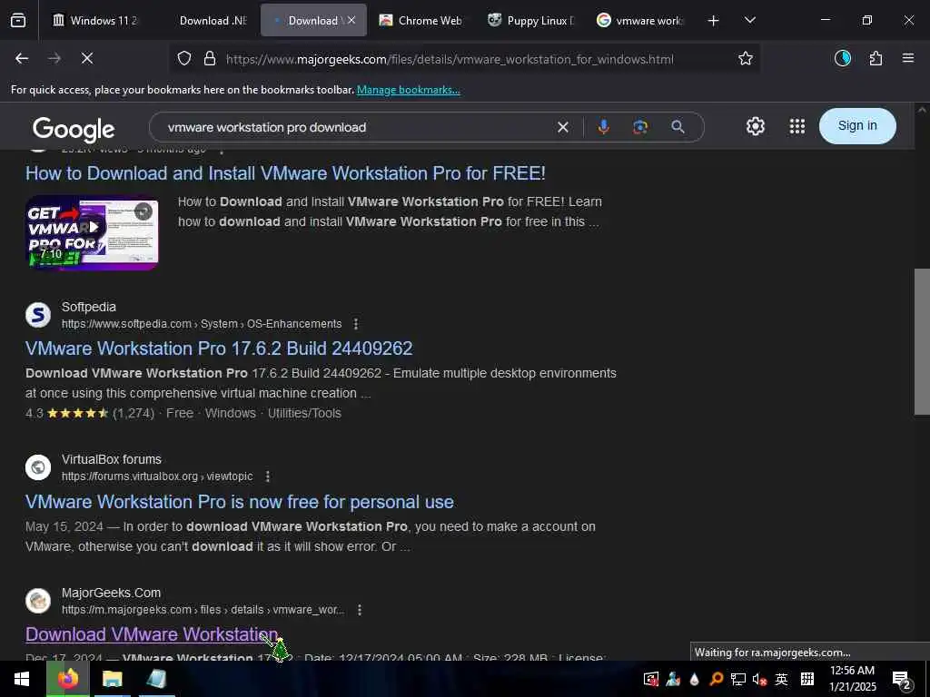930x697 pixels.
Task: Open more options for MajorGeeks result
Action: (360, 610)
